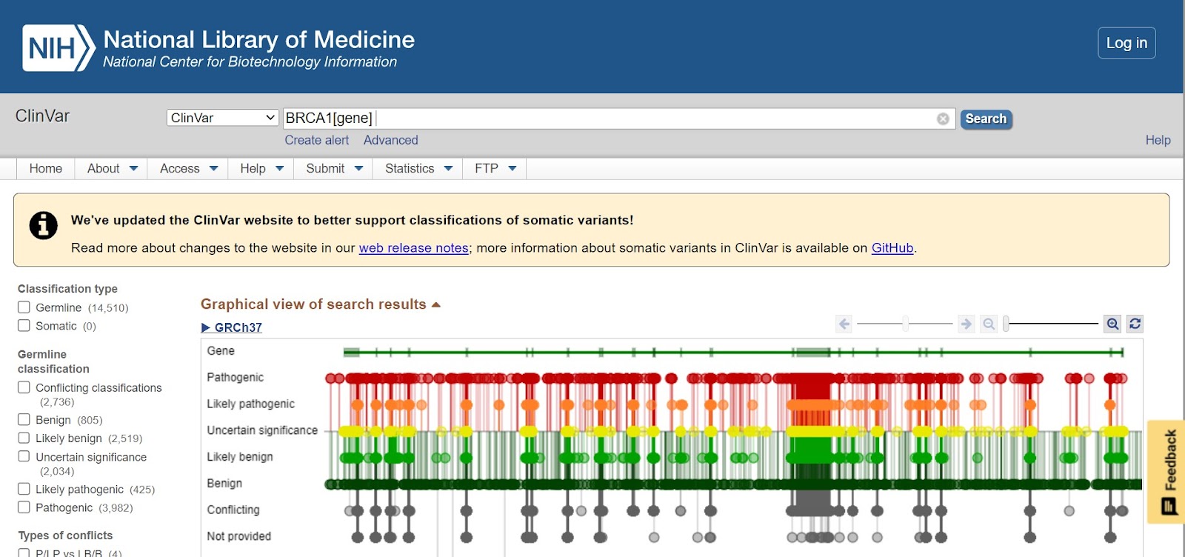Viewport: 1185px width, 557px height.
Task: Toggle the Likely pathogenic filter
Action: tap(24, 489)
